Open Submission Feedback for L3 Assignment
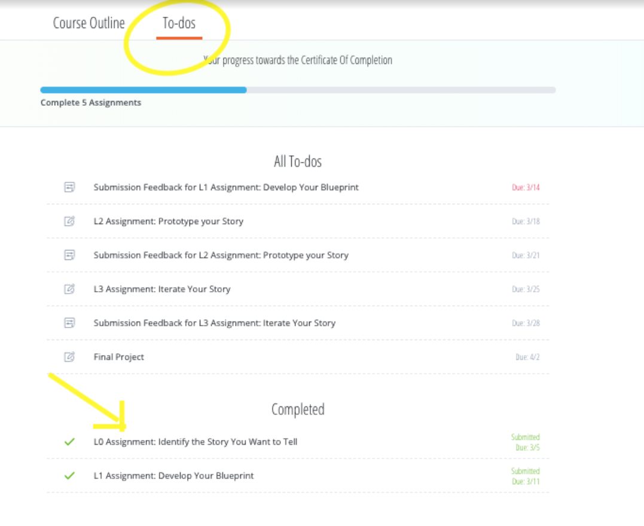 (x=214, y=323)
